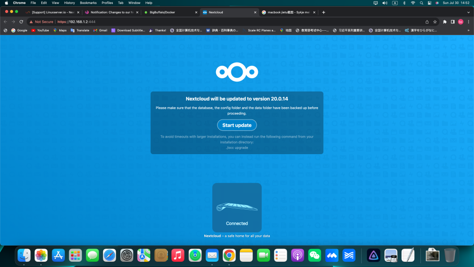
Task: Open the Translate bookmark
Action: (x=80, y=30)
